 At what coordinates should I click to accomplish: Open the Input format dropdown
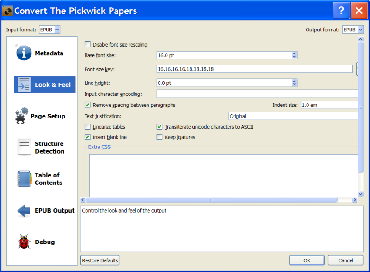point(49,30)
